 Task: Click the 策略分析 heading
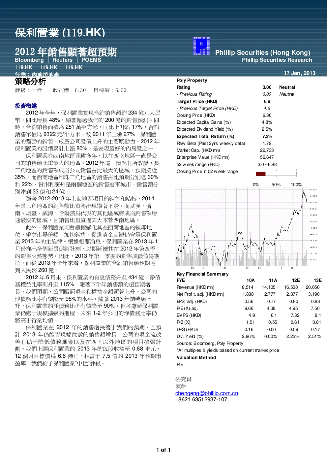[x=30, y=82]
